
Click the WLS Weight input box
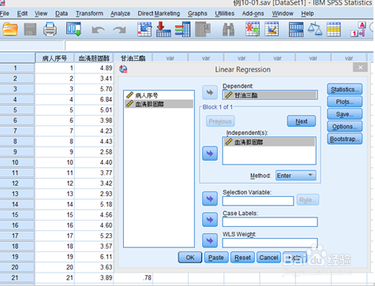pos(270,243)
